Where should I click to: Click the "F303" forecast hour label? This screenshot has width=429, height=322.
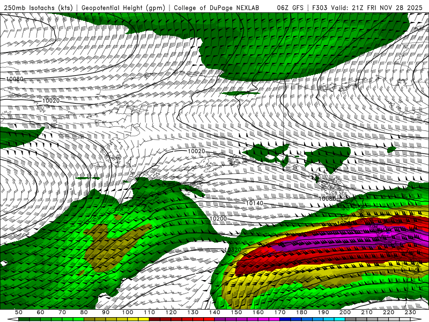pyautogui.click(x=320, y=8)
